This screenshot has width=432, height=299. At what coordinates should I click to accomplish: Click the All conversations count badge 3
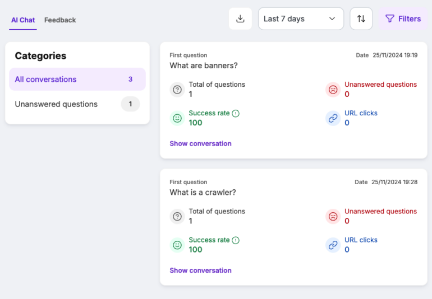(130, 79)
